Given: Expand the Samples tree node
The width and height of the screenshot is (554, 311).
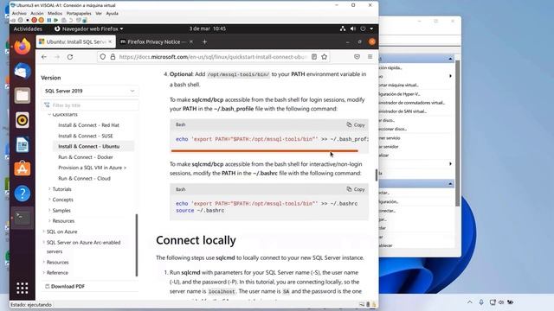Looking at the screenshot, I should click(61, 210).
